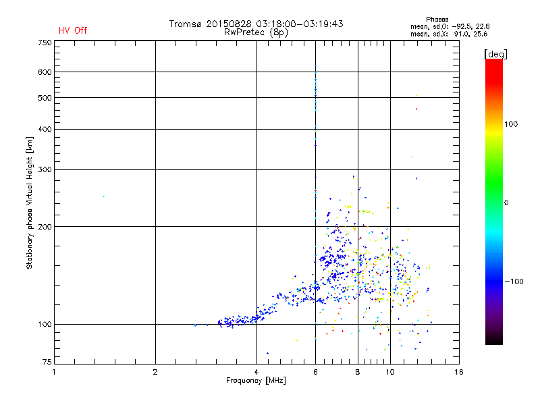
Task: Click the '[deg]' colorbar unit label
Action: 495,54
